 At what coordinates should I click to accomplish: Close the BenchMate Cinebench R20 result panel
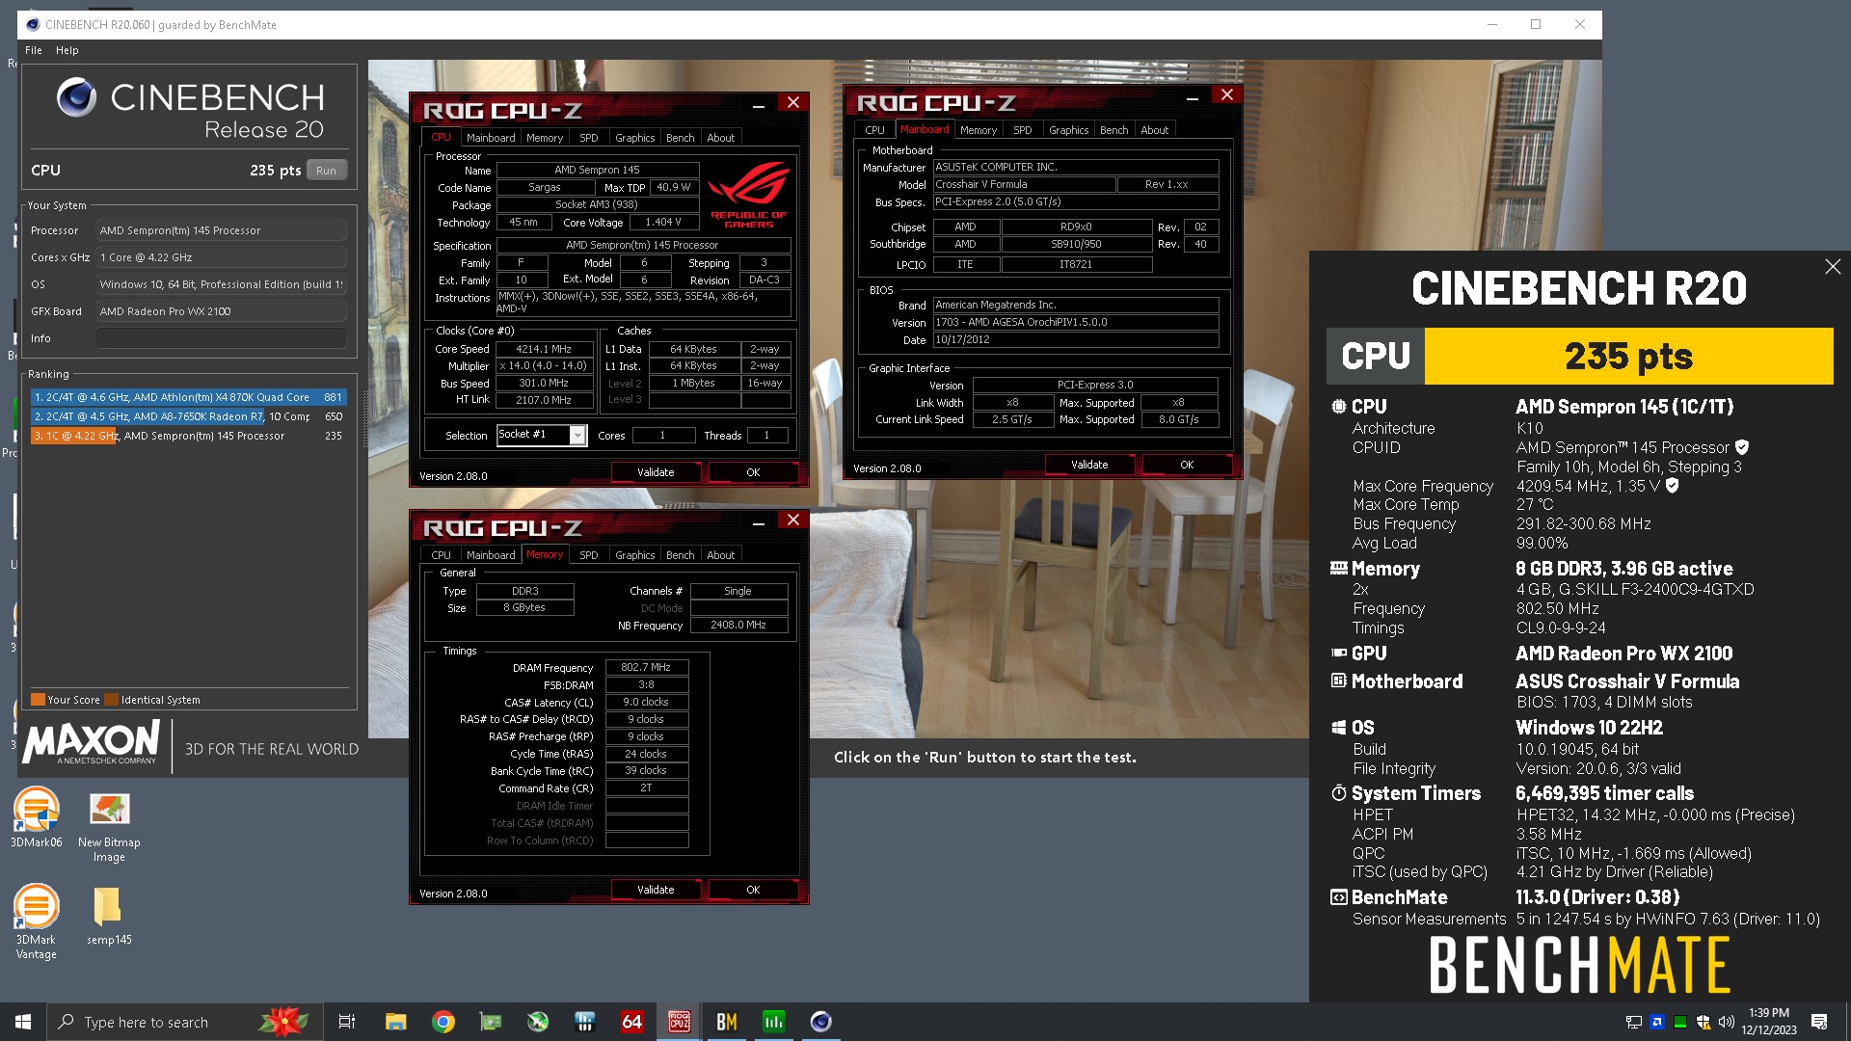coord(1833,267)
